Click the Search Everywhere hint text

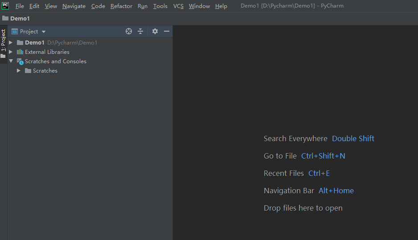click(295, 139)
